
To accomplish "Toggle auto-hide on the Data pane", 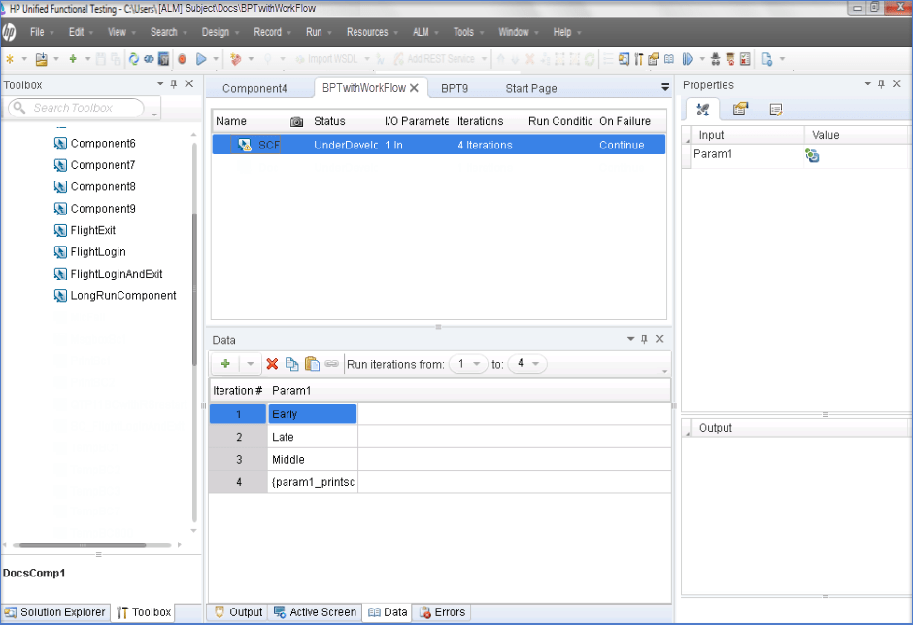I will point(644,340).
